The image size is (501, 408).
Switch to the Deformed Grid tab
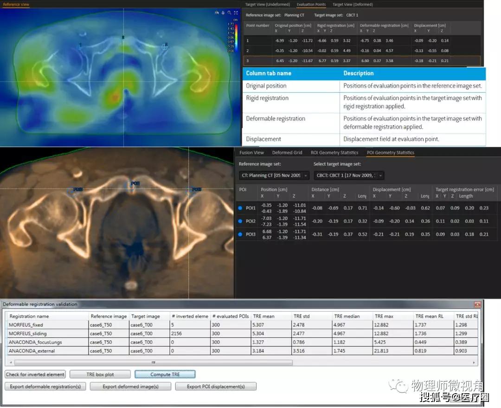click(287, 153)
